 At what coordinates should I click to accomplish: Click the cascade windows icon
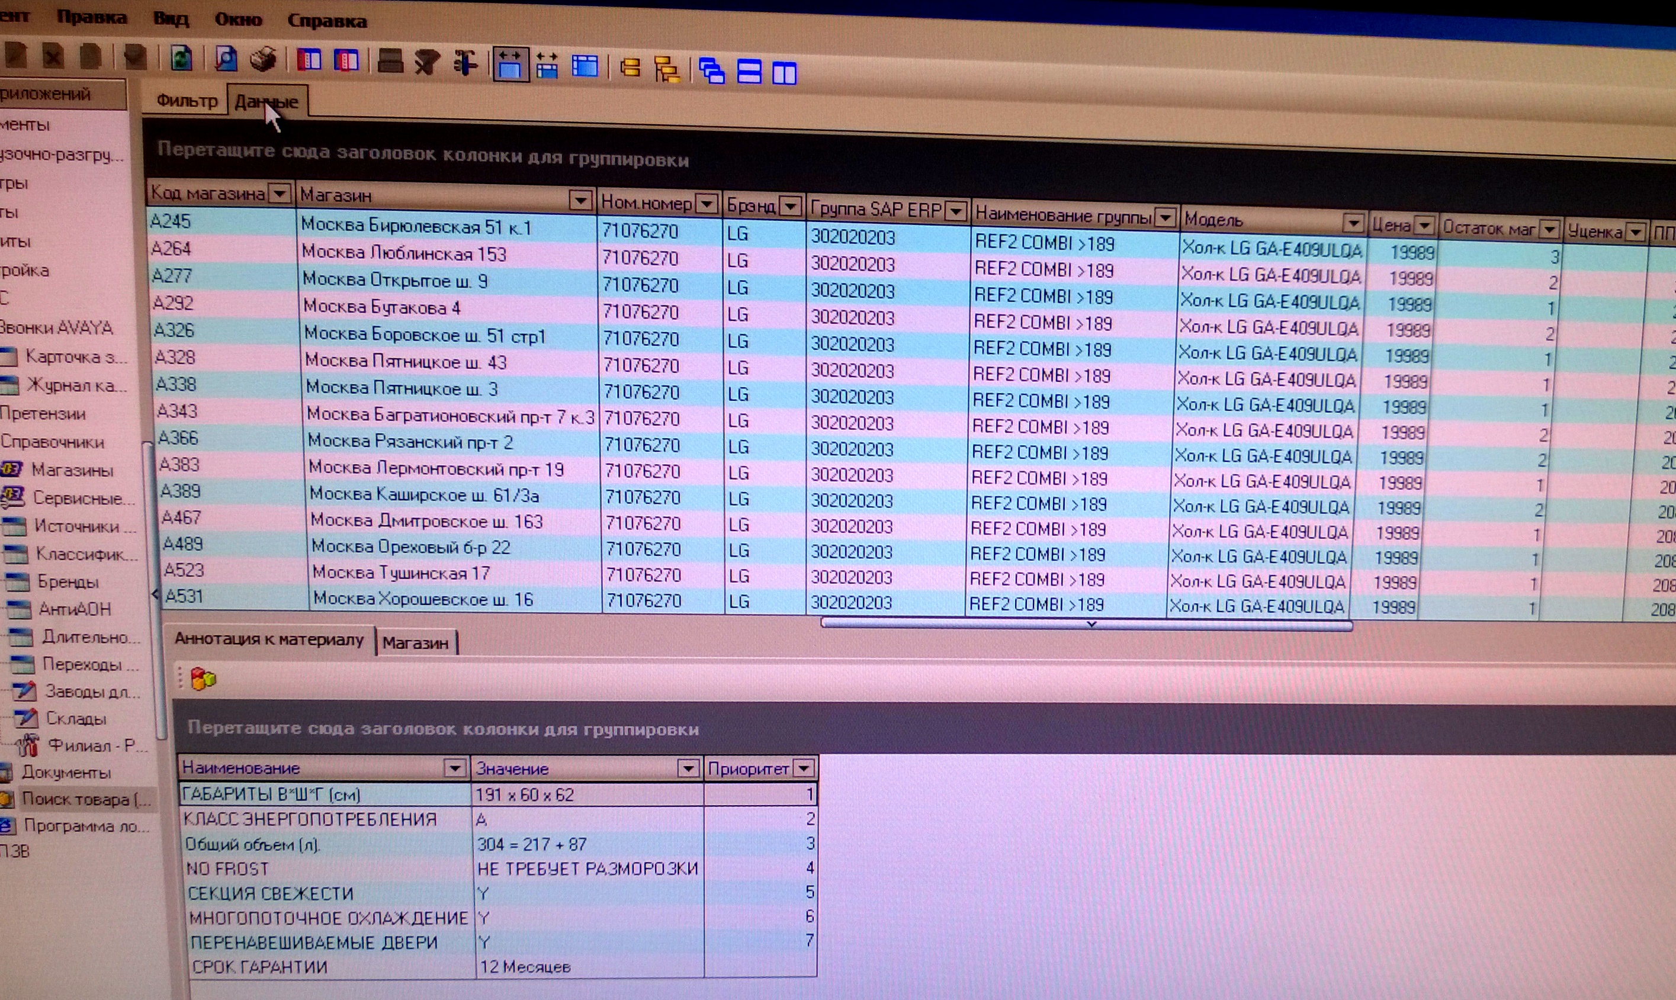click(712, 71)
